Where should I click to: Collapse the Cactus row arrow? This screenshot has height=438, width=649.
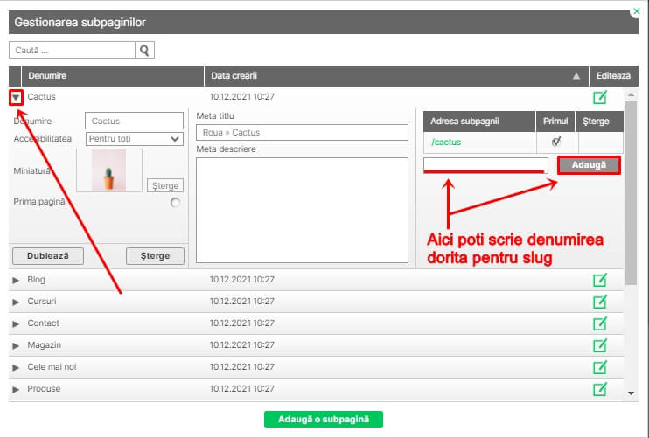[x=16, y=97]
